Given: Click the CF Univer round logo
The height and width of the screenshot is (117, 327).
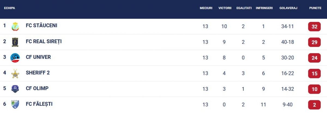Looking at the screenshot, I should (15, 58).
